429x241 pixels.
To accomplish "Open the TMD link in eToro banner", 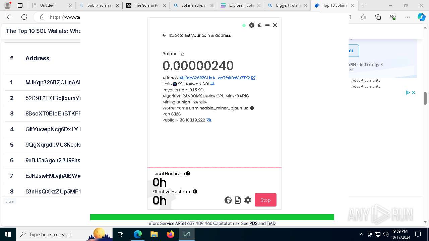I will pos(271,223).
